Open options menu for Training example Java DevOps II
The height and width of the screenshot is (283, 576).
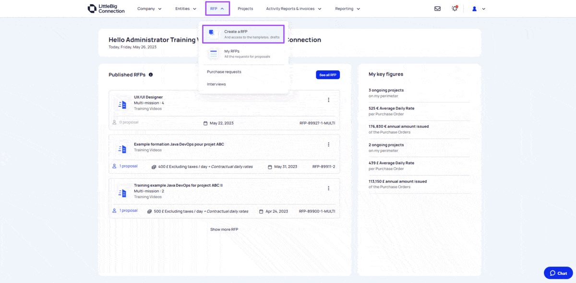(328, 189)
